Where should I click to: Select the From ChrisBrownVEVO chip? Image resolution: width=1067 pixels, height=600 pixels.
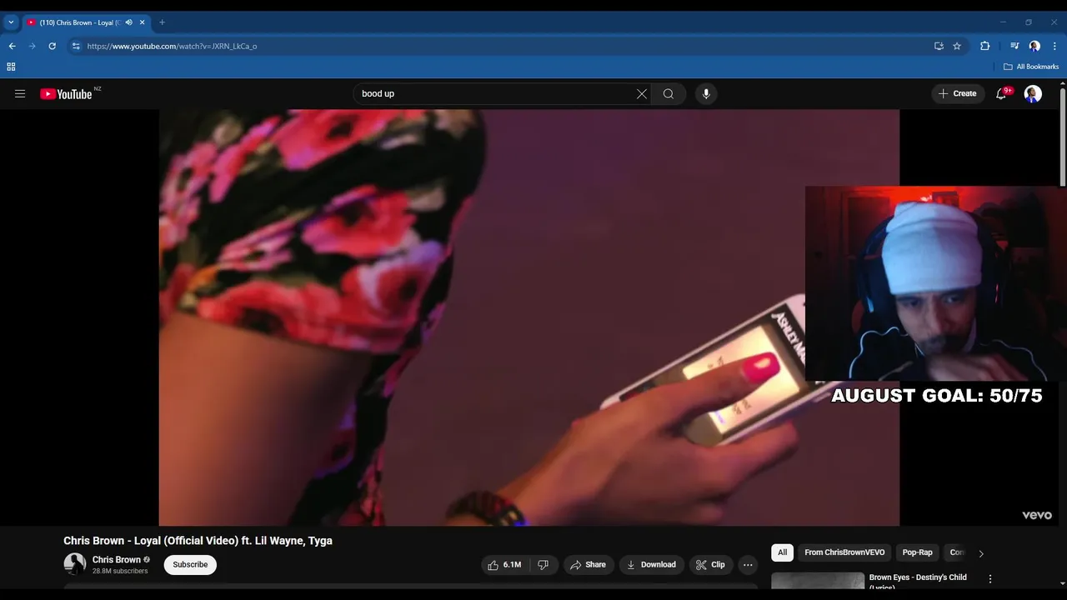(844, 552)
